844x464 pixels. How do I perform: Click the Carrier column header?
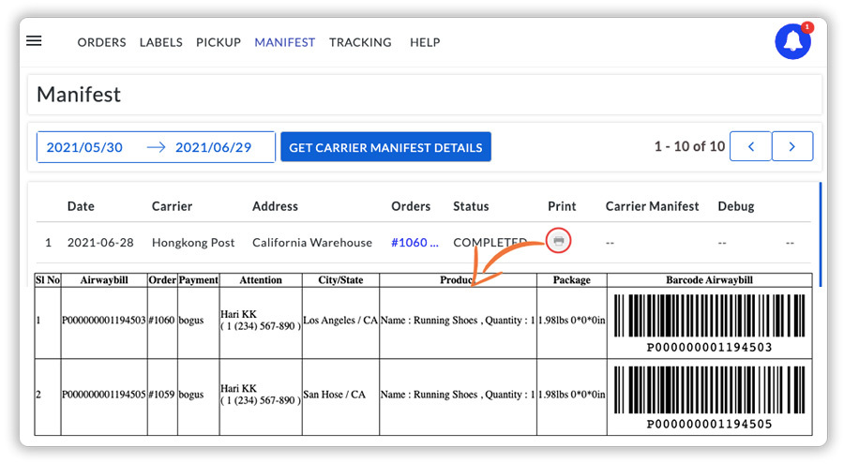[x=172, y=206]
